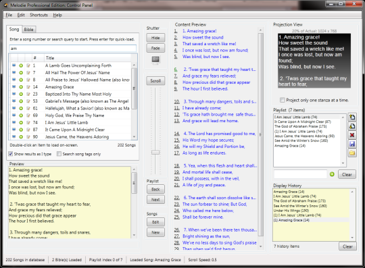Select 'See Amid the Winter's Snow (160)' in Playlist
Viewport: 365px width, 268px height.
(301, 140)
